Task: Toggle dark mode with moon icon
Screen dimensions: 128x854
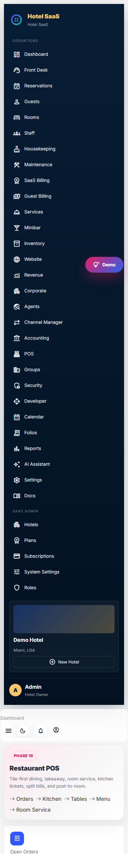Action: pos(23,731)
